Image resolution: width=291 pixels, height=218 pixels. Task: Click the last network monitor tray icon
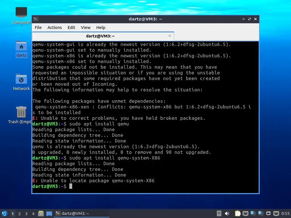[x=276, y=213]
